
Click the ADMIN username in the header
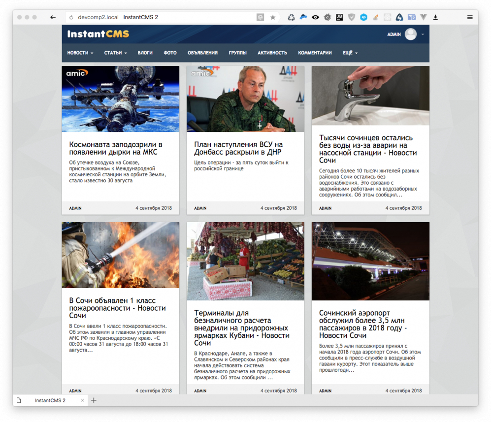[x=394, y=34]
